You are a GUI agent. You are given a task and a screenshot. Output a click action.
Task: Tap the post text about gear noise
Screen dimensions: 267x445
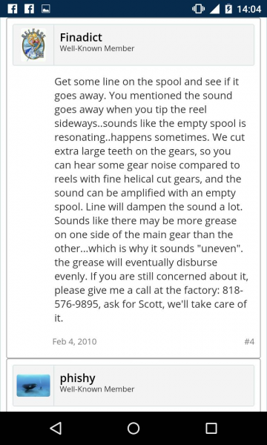tap(151, 200)
